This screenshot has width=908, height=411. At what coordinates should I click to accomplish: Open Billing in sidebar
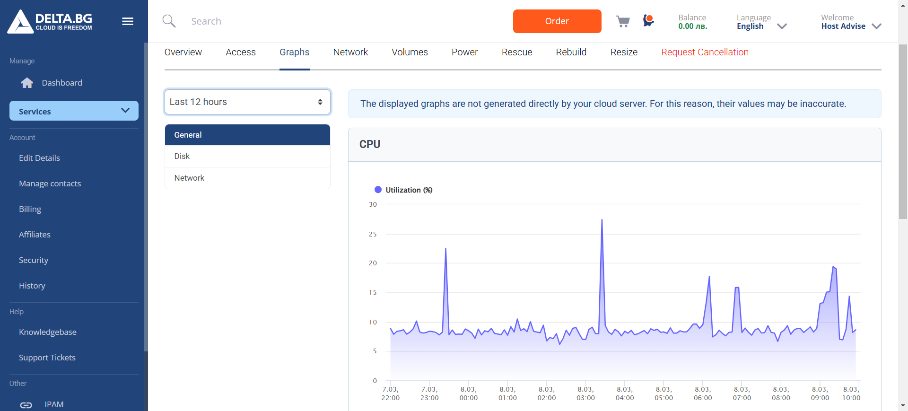tap(30, 209)
